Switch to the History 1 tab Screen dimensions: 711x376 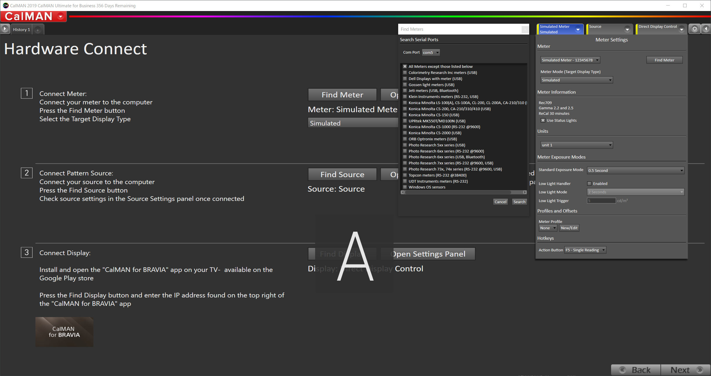coord(21,30)
